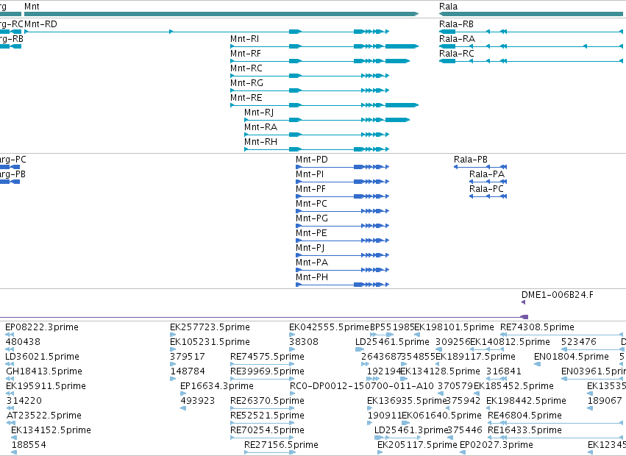The height and width of the screenshot is (456, 626).
Task: Click transcript Mnt-RG label
Action: (246, 83)
